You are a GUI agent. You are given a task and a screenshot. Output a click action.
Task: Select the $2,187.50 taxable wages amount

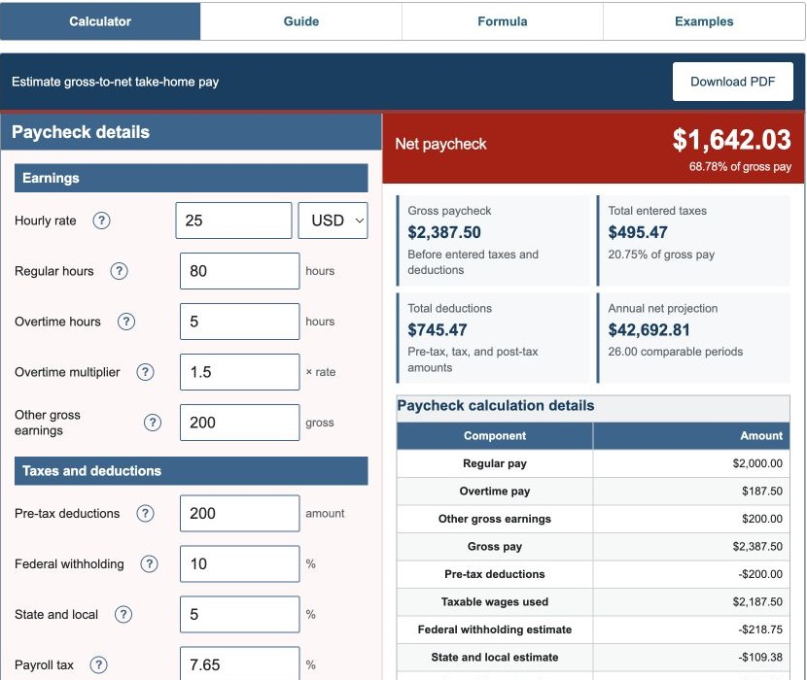tap(757, 602)
